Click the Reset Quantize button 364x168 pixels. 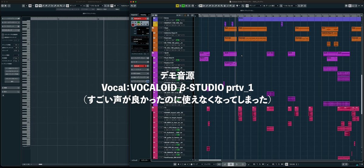(x=12, y=78)
